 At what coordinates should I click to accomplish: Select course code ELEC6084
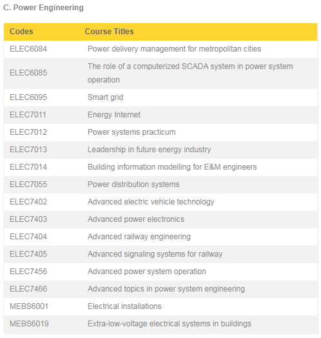pyautogui.click(x=28, y=49)
